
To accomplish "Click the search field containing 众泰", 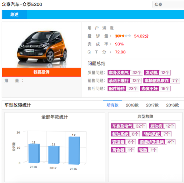I will pyautogui.click(x=168, y=5).
